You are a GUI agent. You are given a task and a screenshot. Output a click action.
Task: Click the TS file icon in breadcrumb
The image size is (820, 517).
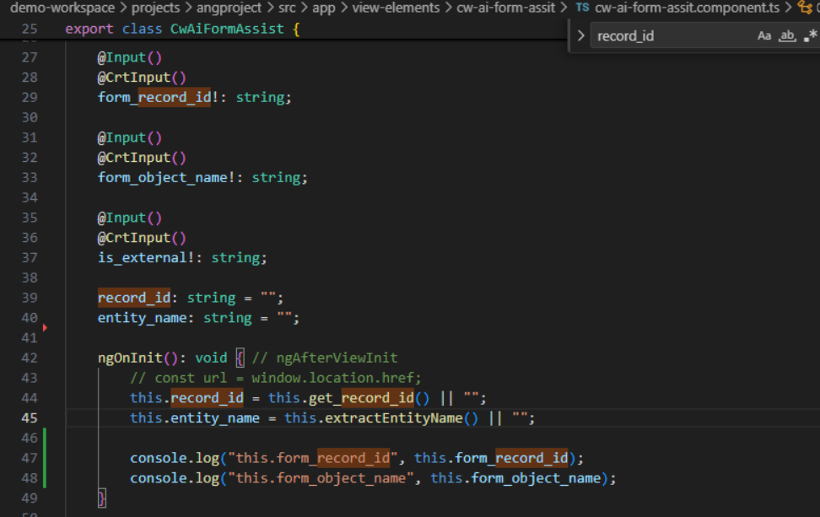click(582, 8)
